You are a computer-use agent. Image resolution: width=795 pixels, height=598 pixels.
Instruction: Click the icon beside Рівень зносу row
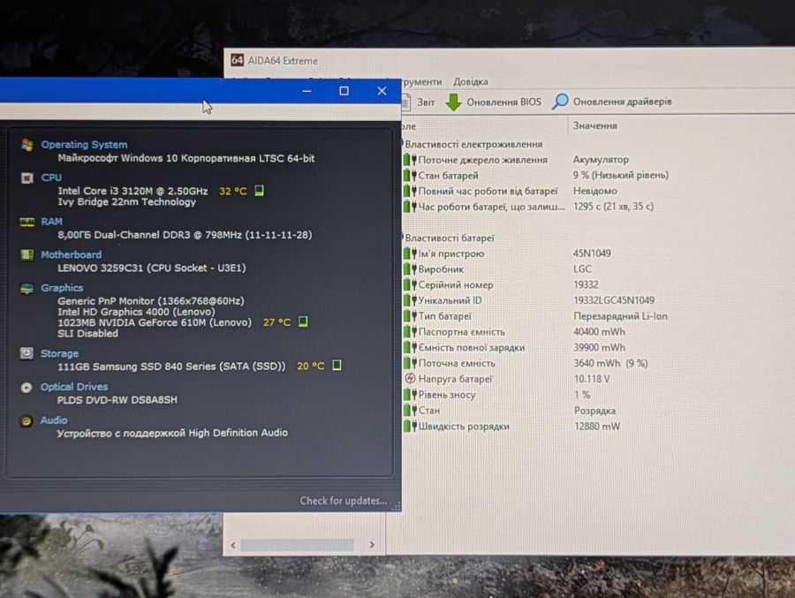(410, 395)
